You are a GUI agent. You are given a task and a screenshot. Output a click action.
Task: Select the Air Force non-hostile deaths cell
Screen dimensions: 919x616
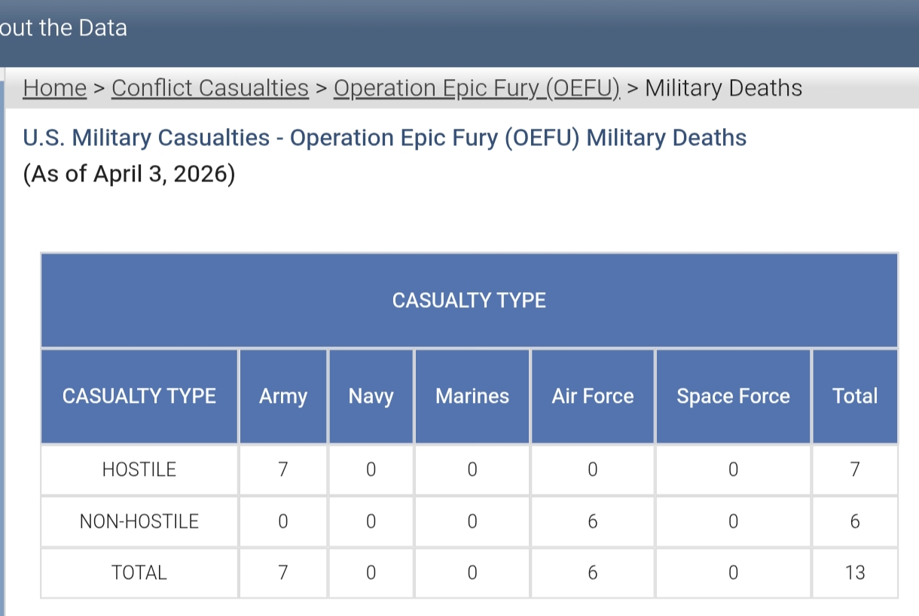tap(592, 521)
